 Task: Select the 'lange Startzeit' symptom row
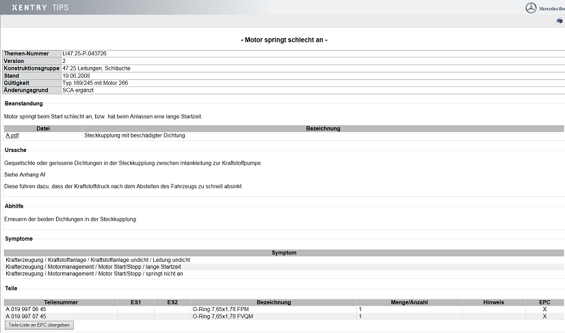[93, 267]
